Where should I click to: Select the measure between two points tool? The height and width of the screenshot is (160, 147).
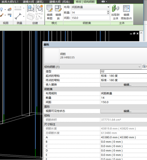click(x=18, y=16)
